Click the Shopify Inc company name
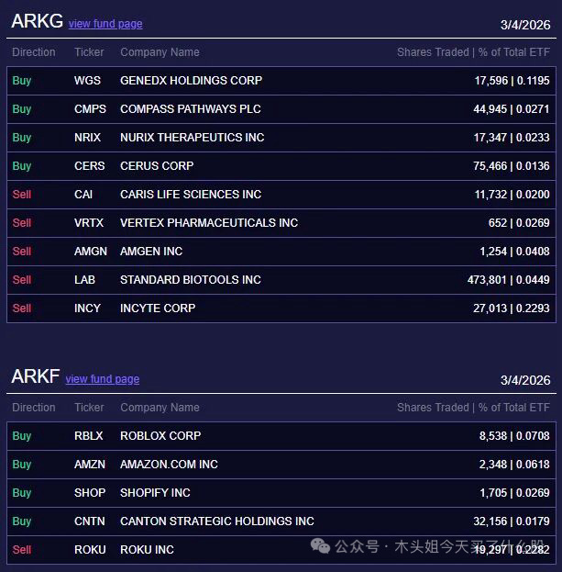This screenshot has width=562, height=572. pyautogui.click(x=155, y=493)
